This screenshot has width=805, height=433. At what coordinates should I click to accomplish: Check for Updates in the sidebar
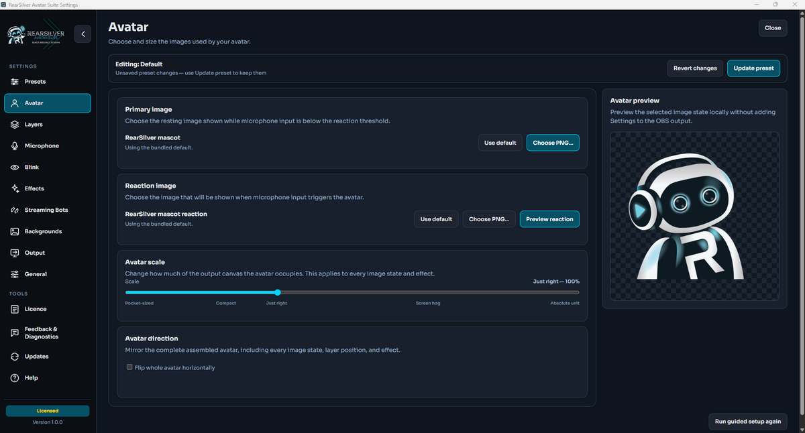(x=48, y=357)
